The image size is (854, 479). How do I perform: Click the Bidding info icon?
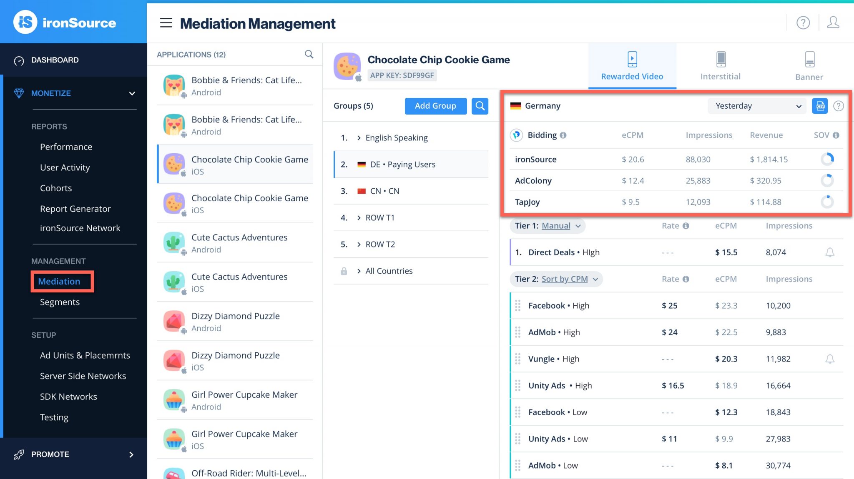563,135
